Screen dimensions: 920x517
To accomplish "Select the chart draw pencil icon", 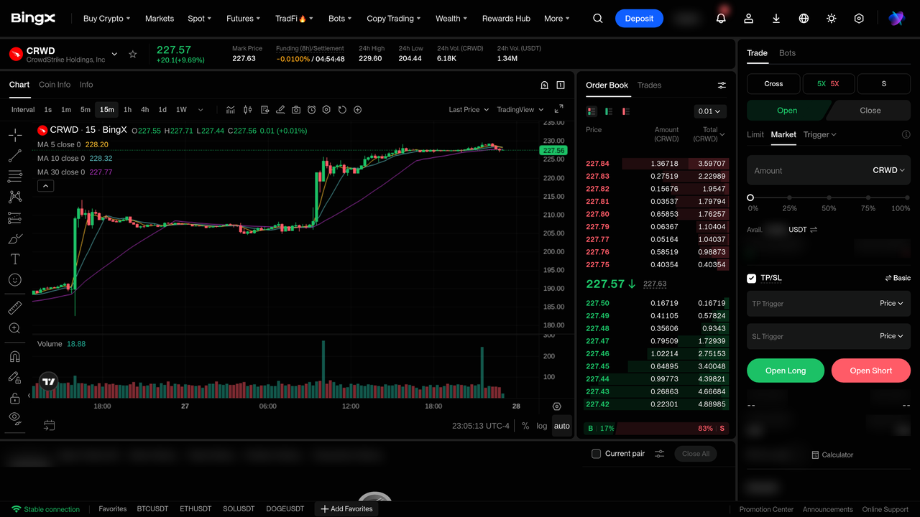I will (280, 110).
